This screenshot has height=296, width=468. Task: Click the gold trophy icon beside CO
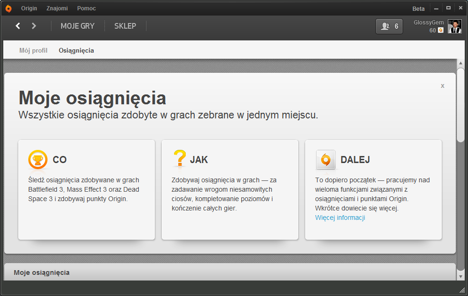pyautogui.click(x=38, y=160)
